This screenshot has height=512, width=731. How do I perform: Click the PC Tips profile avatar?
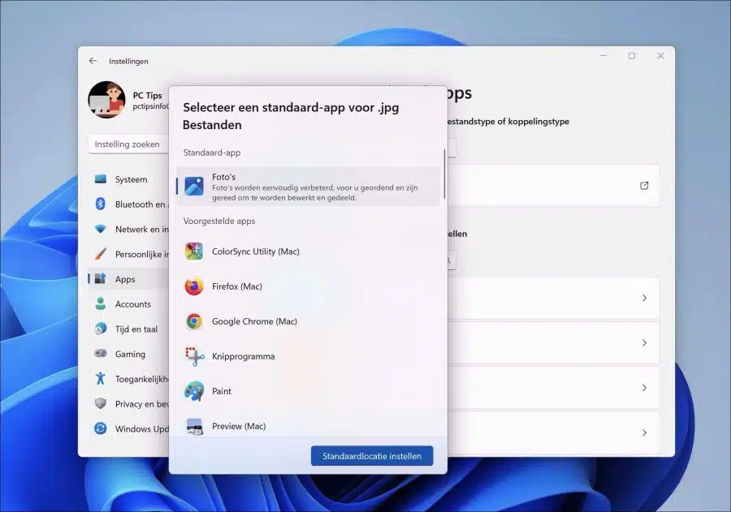(x=106, y=100)
